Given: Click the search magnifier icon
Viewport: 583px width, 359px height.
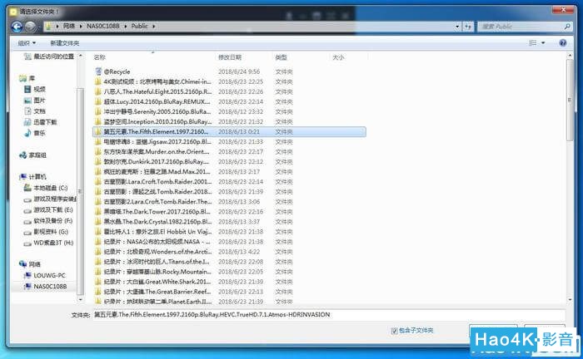Looking at the screenshot, I should (567, 27).
